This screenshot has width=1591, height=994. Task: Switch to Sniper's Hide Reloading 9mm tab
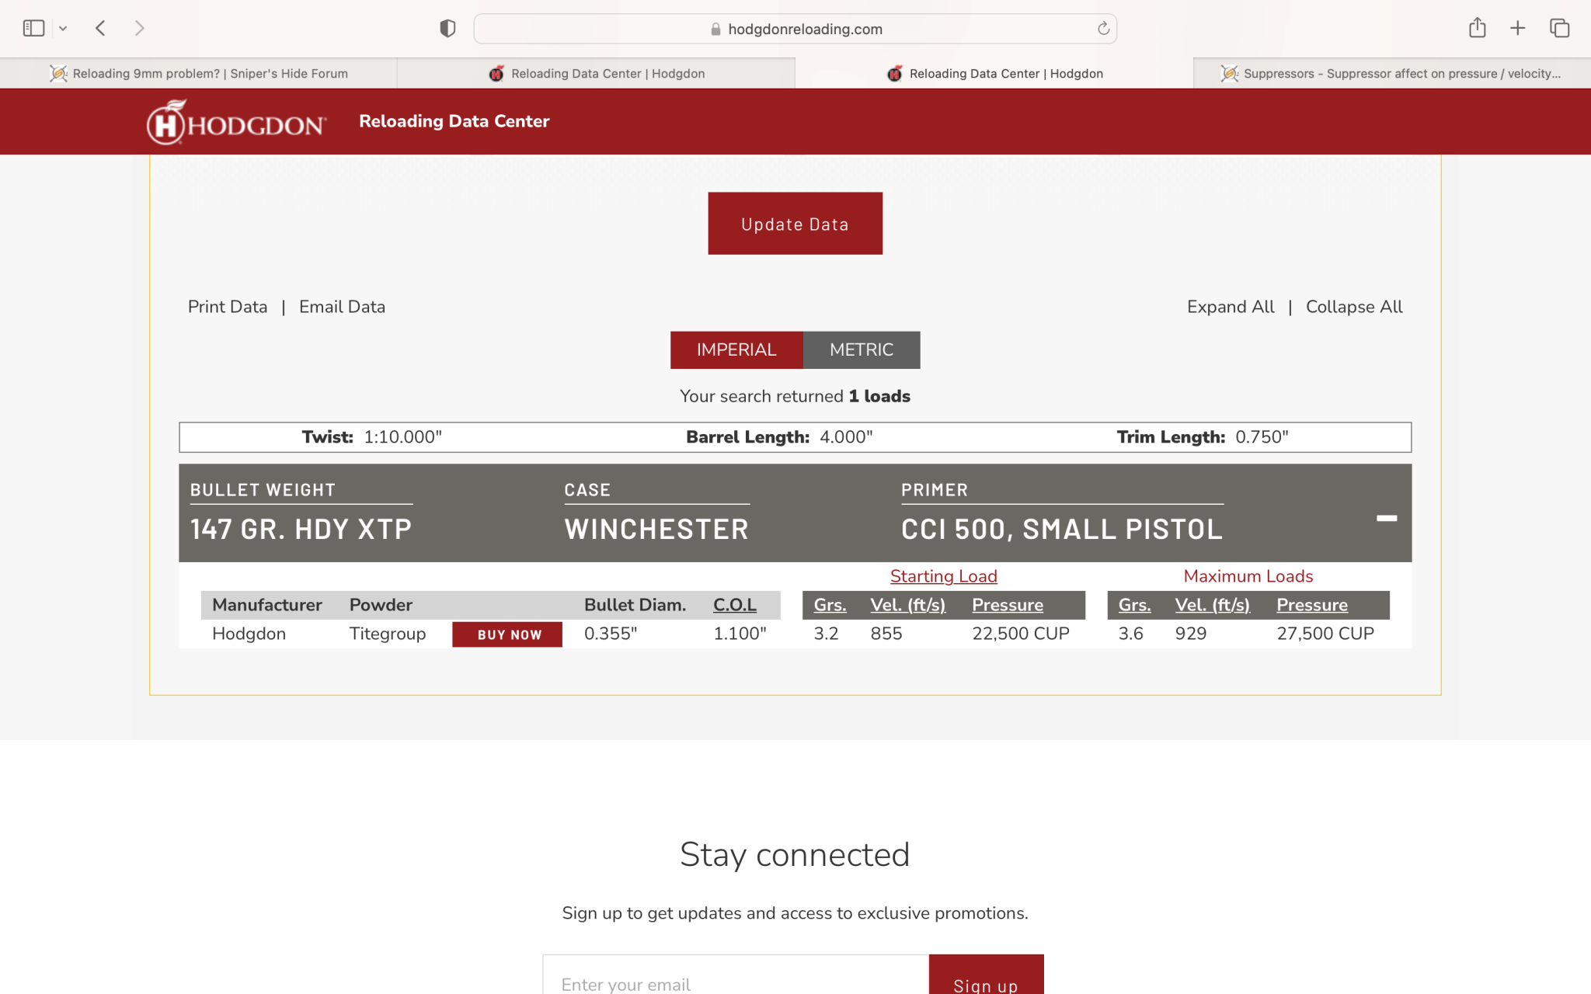[199, 74]
